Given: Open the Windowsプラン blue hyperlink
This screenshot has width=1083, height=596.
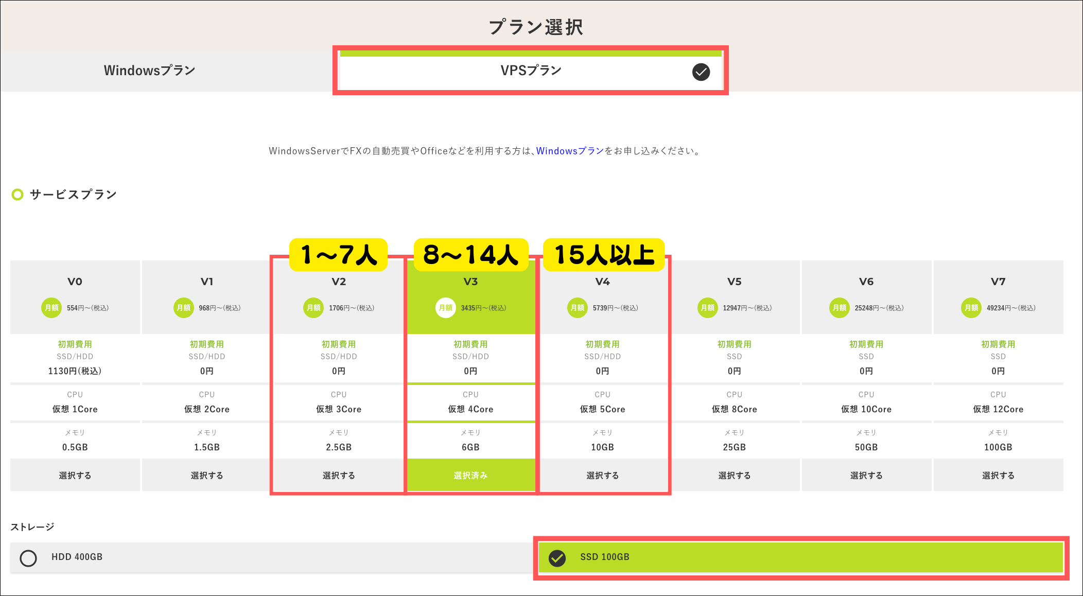Looking at the screenshot, I should (570, 151).
